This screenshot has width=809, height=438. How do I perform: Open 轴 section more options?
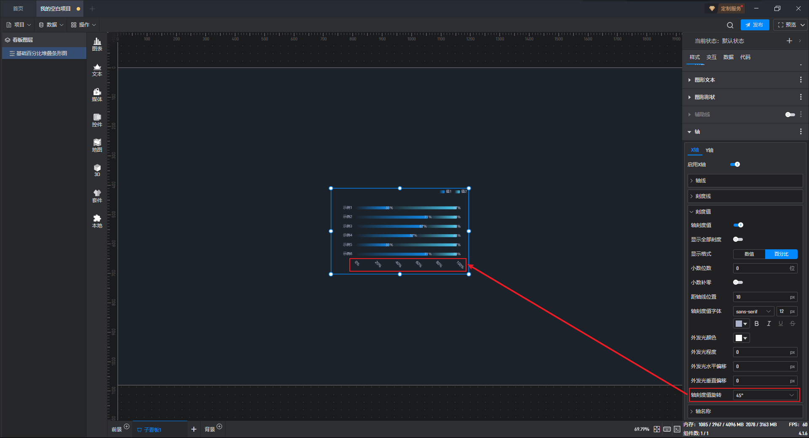click(x=801, y=132)
